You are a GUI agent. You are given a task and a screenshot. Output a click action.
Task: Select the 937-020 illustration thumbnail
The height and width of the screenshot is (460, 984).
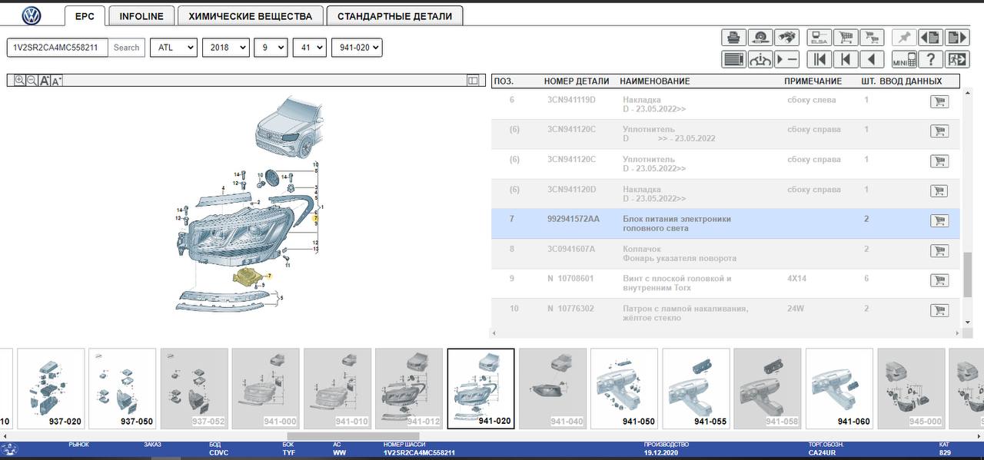[x=51, y=389]
